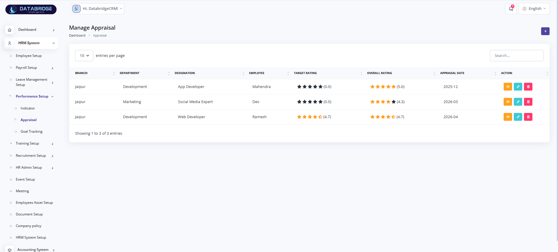Expand Training Setup submenu

point(31,143)
